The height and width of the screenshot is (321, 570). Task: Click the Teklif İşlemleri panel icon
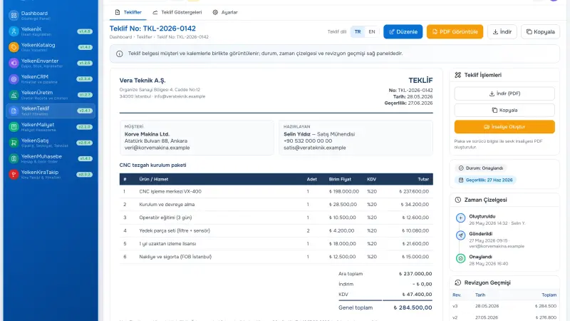point(457,75)
